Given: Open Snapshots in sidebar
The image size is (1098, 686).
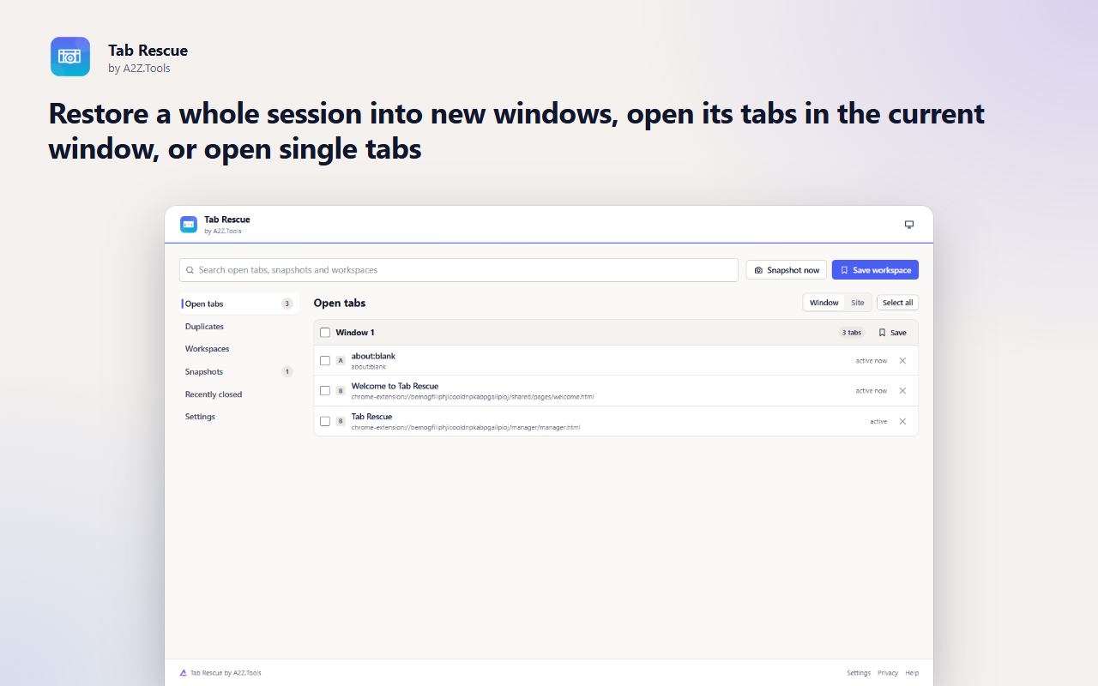Looking at the screenshot, I should [240, 372].
